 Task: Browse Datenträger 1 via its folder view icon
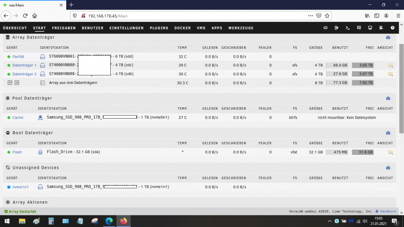[391, 65]
